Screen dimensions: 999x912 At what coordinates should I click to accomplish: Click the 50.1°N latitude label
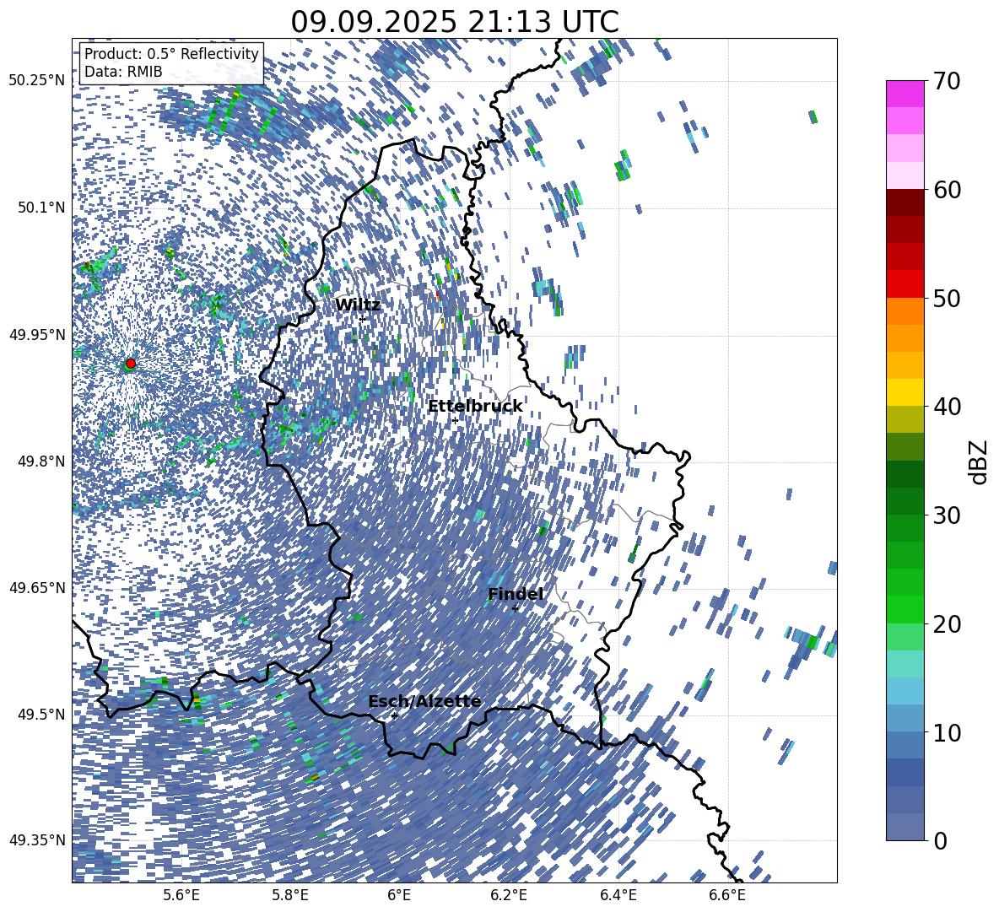(x=42, y=208)
